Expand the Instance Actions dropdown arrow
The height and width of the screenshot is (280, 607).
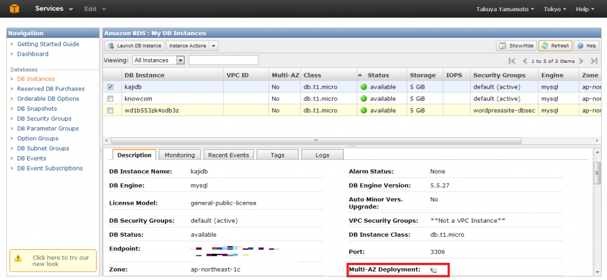point(213,46)
